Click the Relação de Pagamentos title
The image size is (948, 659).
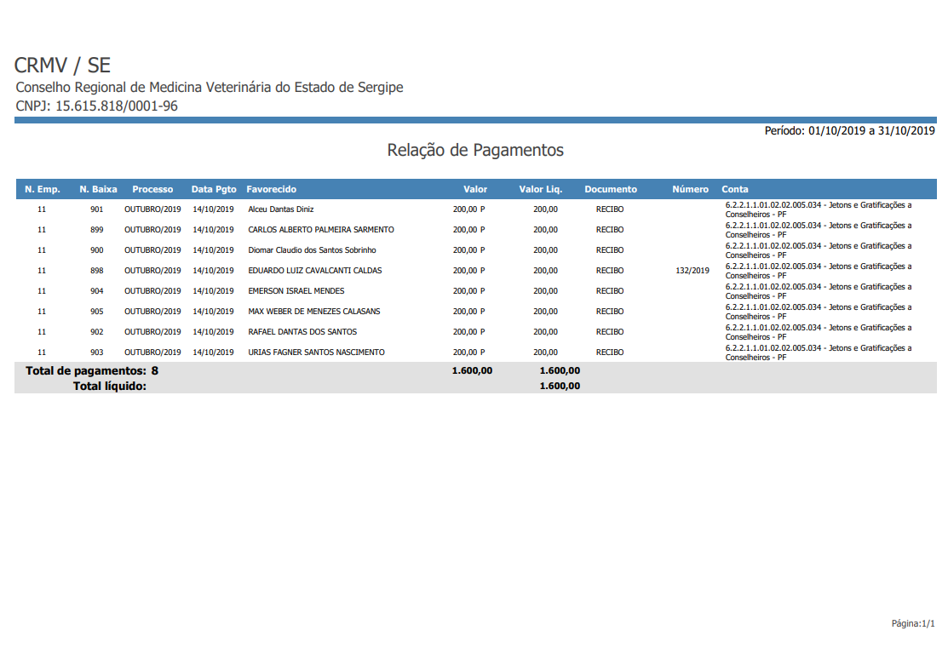[x=474, y=151]
